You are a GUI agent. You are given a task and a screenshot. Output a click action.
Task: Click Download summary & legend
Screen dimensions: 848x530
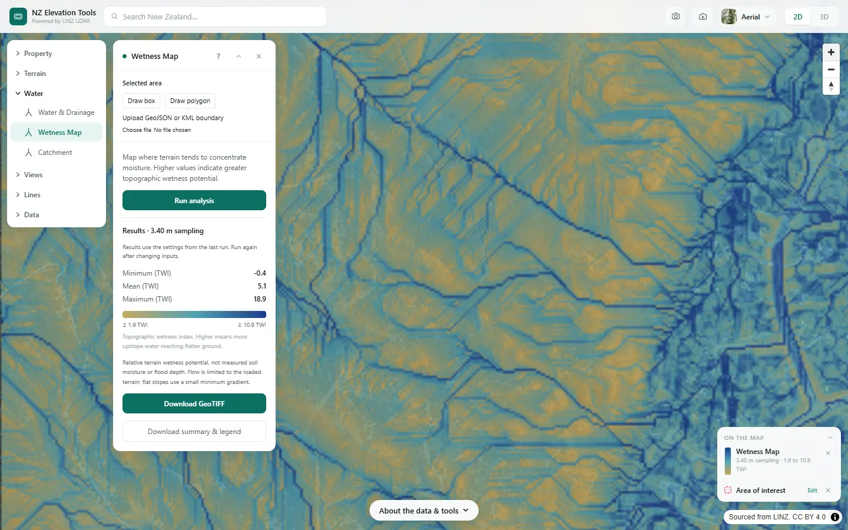pos(194,431)
